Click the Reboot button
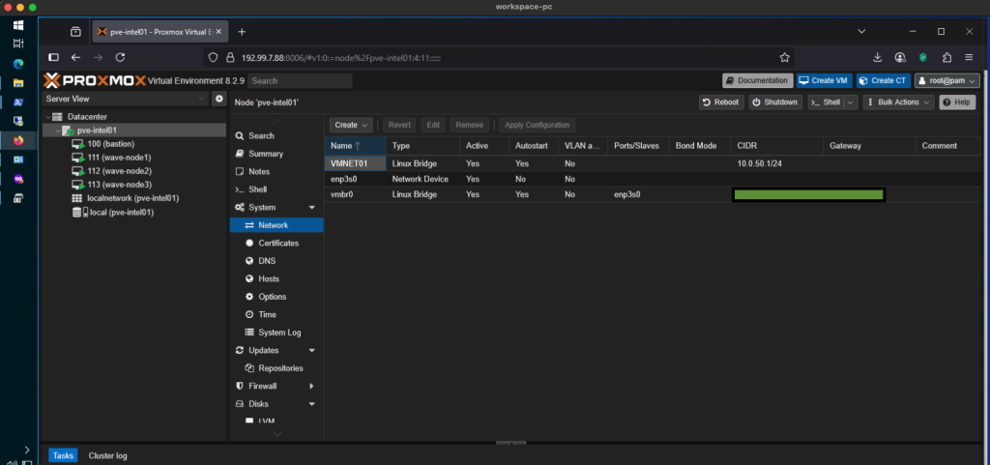This screenshot has height=465, width=990. point(721,102)
